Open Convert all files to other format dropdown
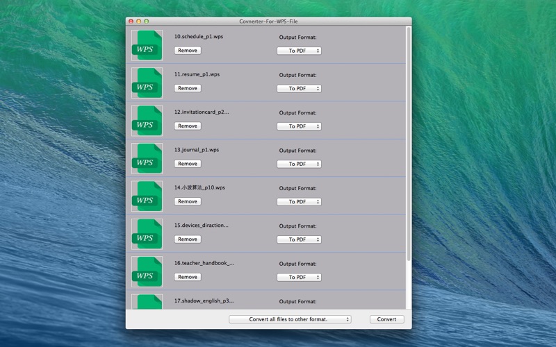 (290, 319)
